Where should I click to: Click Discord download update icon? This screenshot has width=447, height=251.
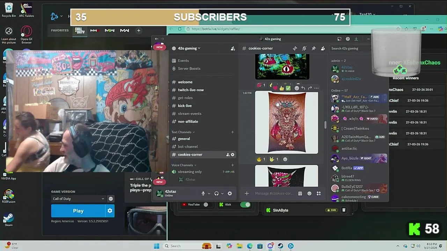tap(356, 39)
